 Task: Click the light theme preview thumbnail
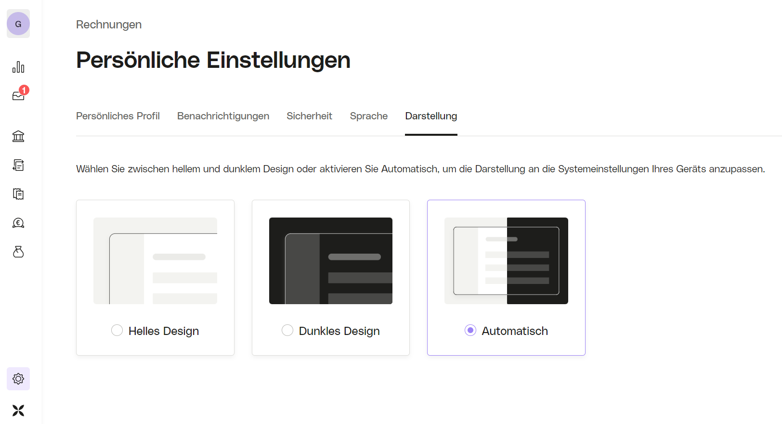[x=155, y=261]
